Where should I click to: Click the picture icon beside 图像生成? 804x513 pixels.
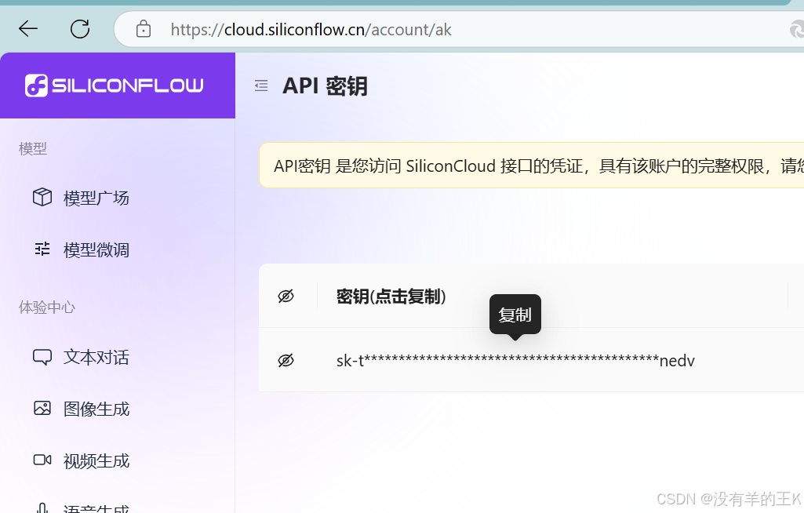click(42, 409)
